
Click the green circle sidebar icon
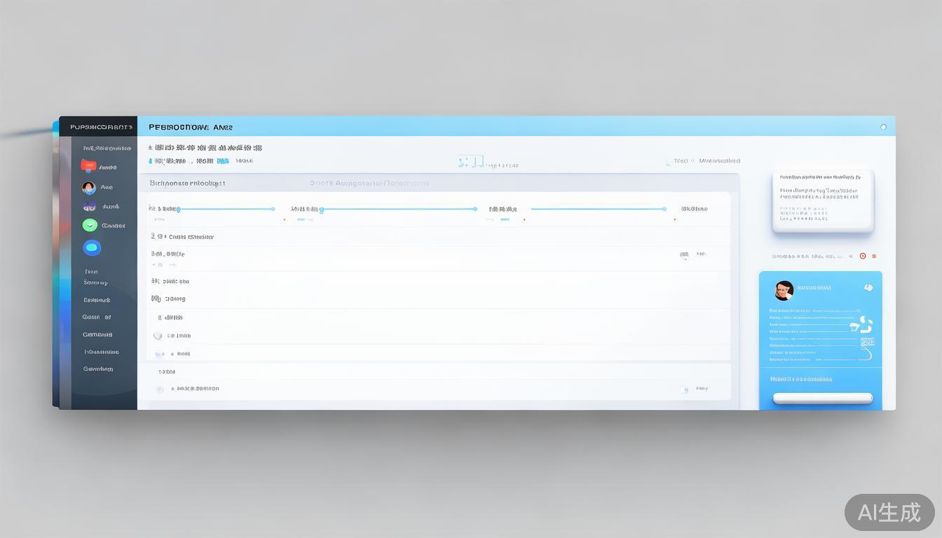tap(89, 225)
